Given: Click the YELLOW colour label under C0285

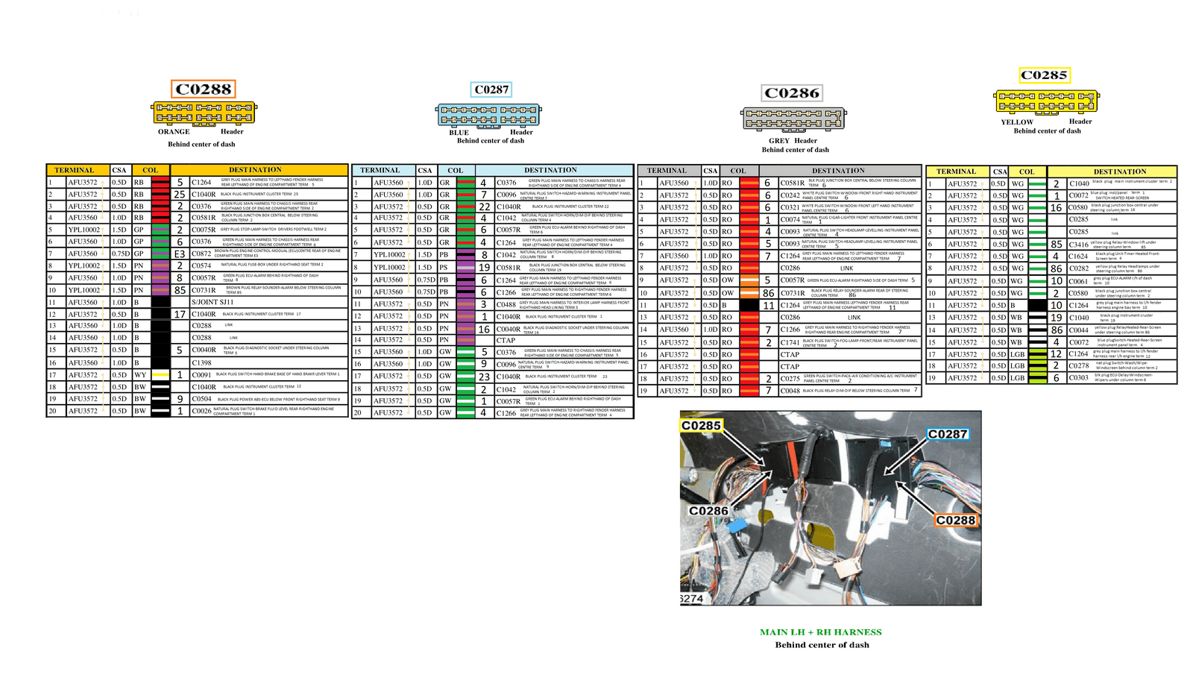Looking at the screenshot, I should tap(1017, 122).
